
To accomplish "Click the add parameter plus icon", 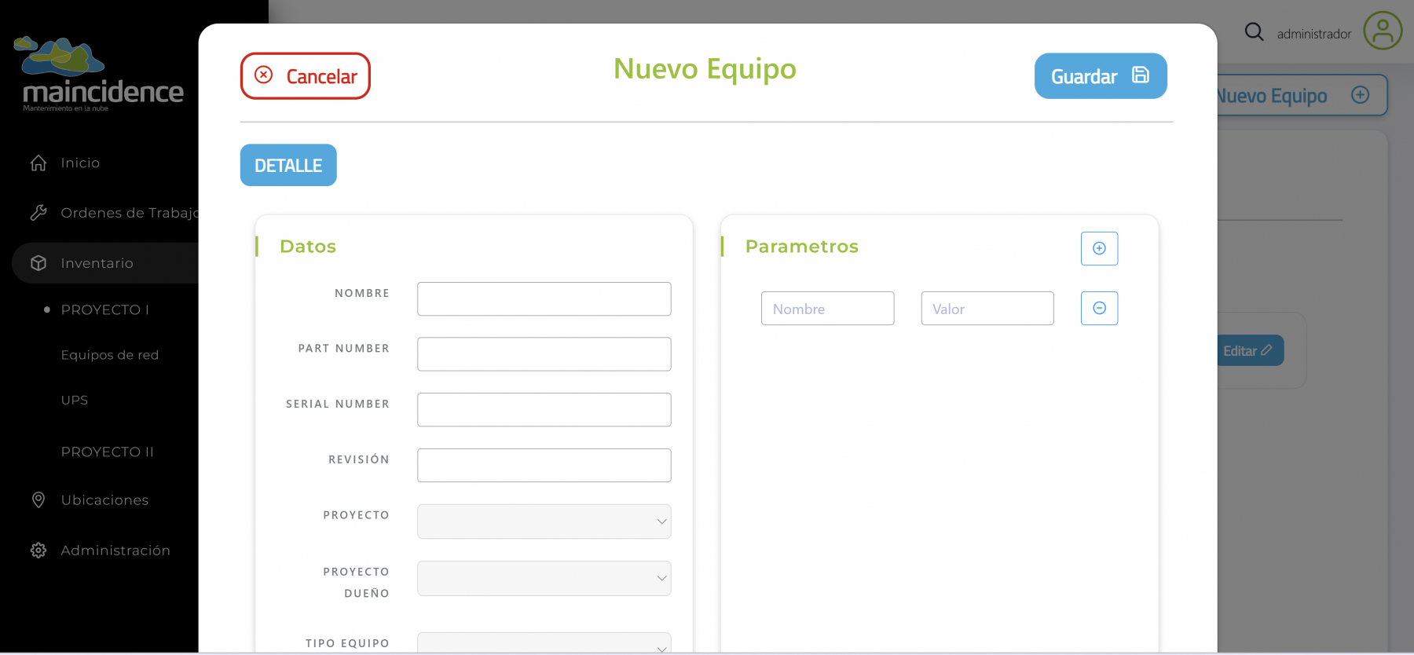I will click(1099, 248).
